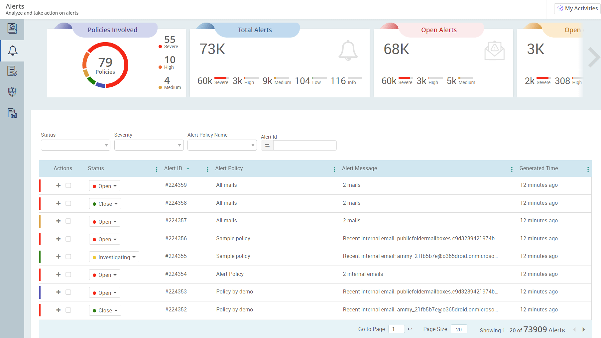Tick the checkbox on alert #224355 row
Viewport: 601px width, 338px height.
click(68, 257)
